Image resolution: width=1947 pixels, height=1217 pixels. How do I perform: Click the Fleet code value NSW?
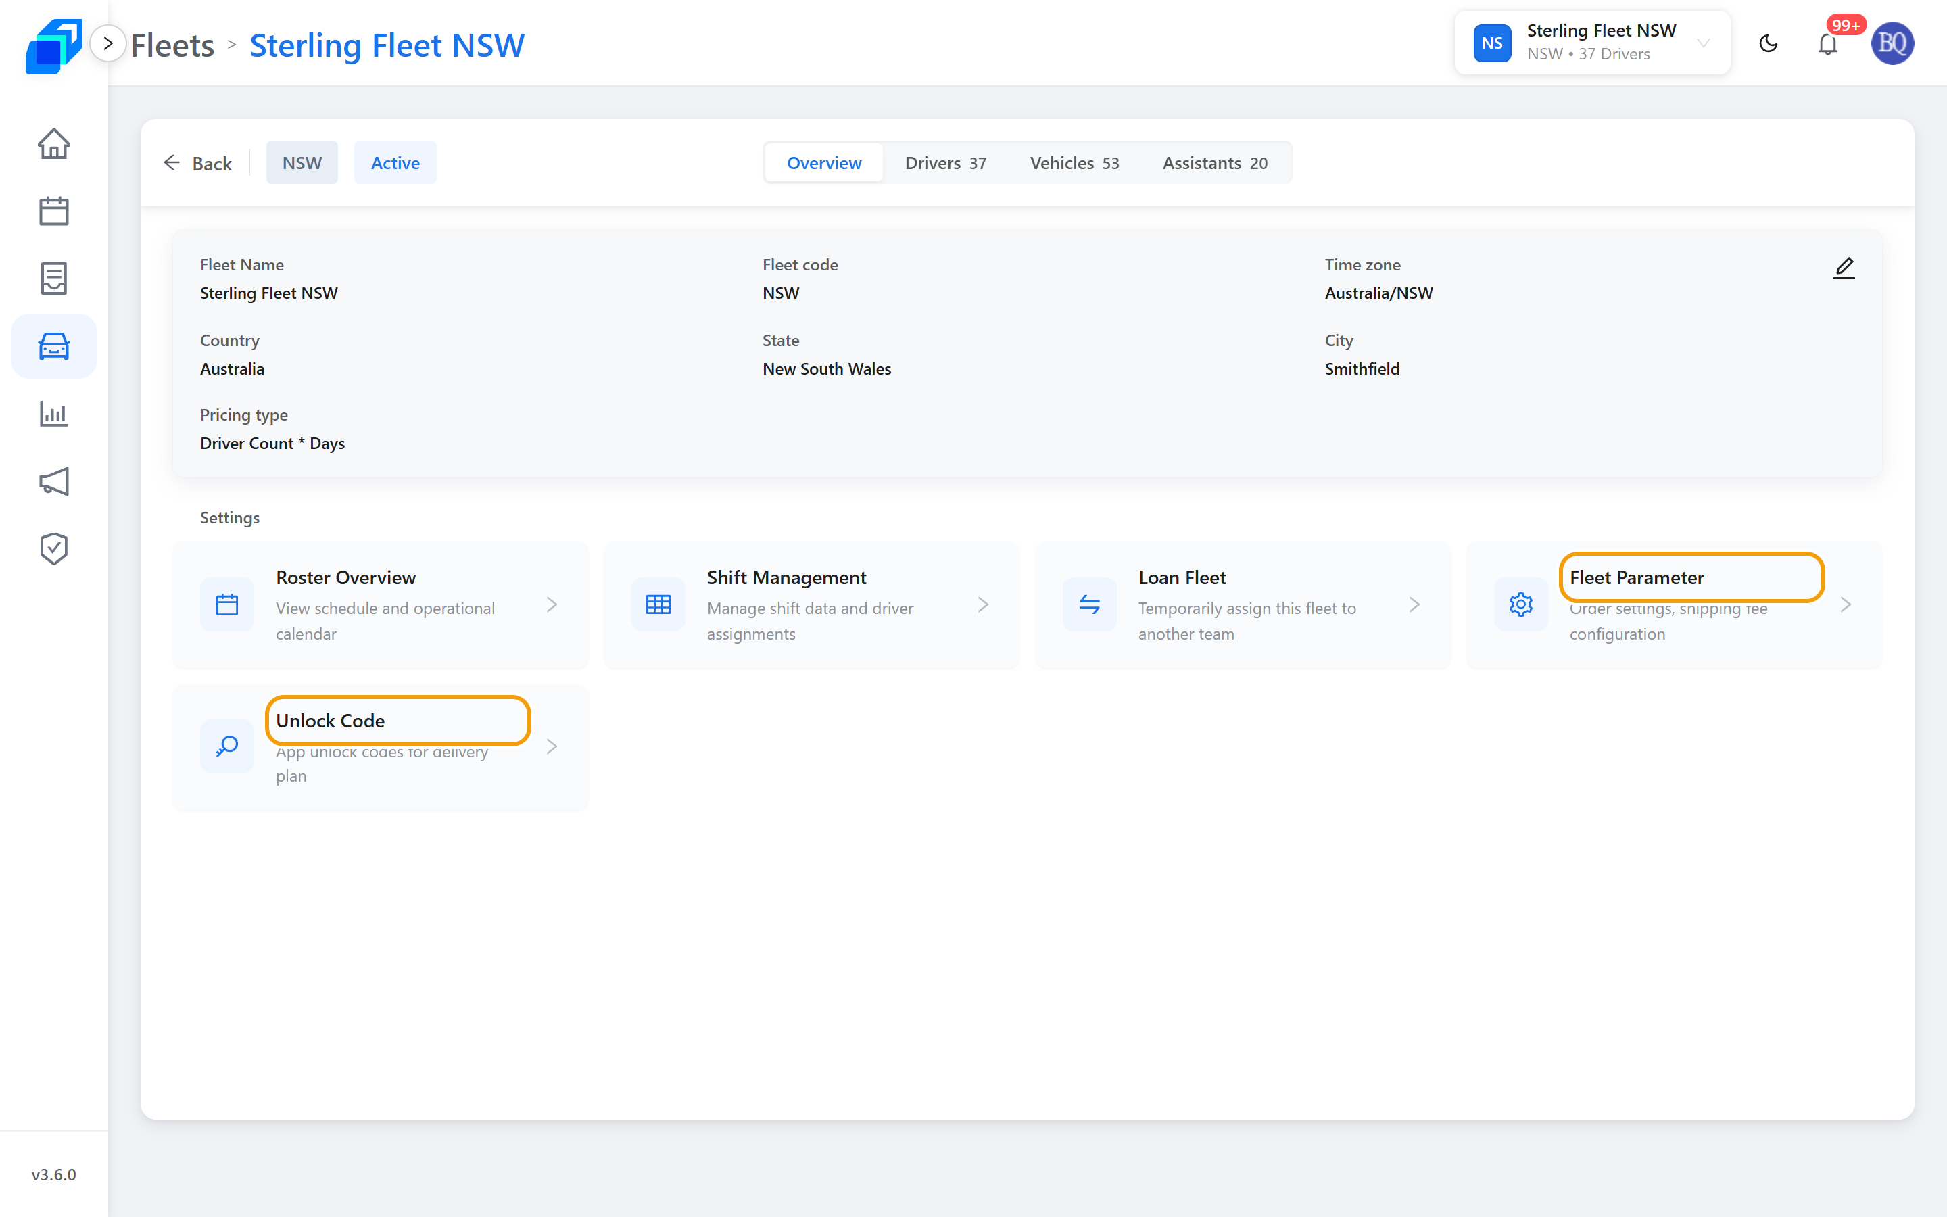[782, 293]
